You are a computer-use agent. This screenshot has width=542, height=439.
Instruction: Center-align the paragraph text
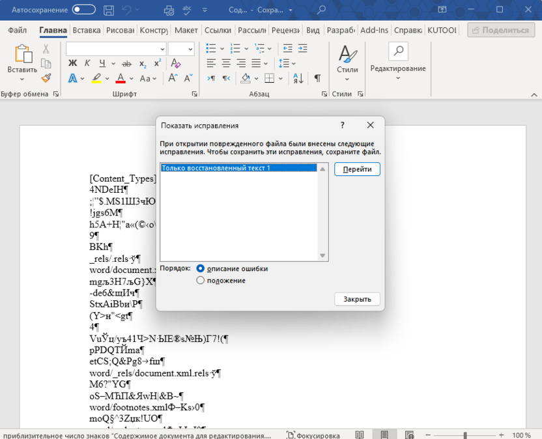226,63
